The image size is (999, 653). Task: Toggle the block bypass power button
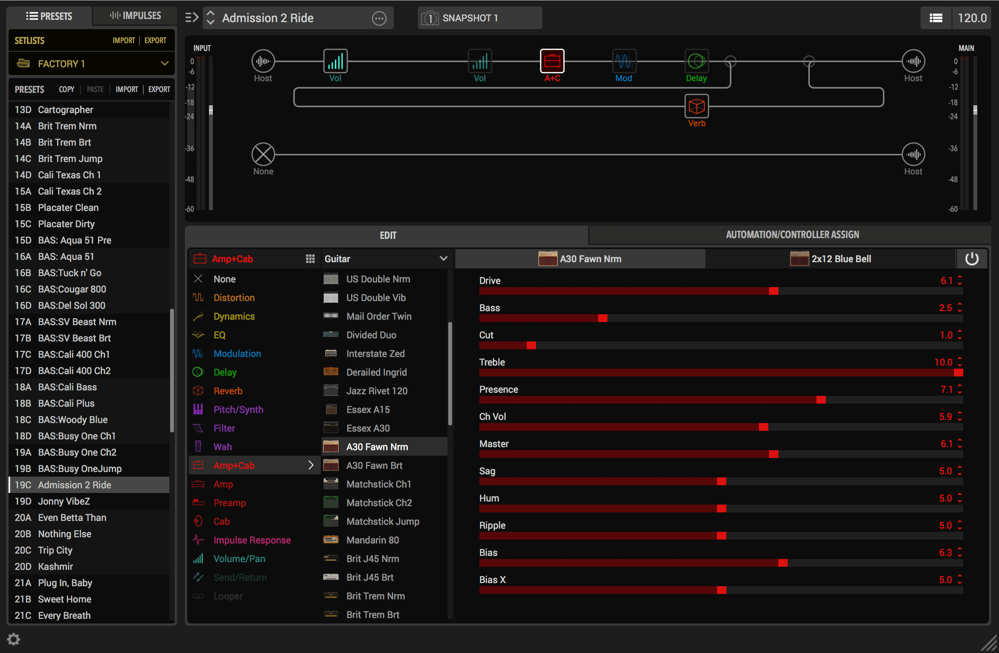click(x=971, y=259)
